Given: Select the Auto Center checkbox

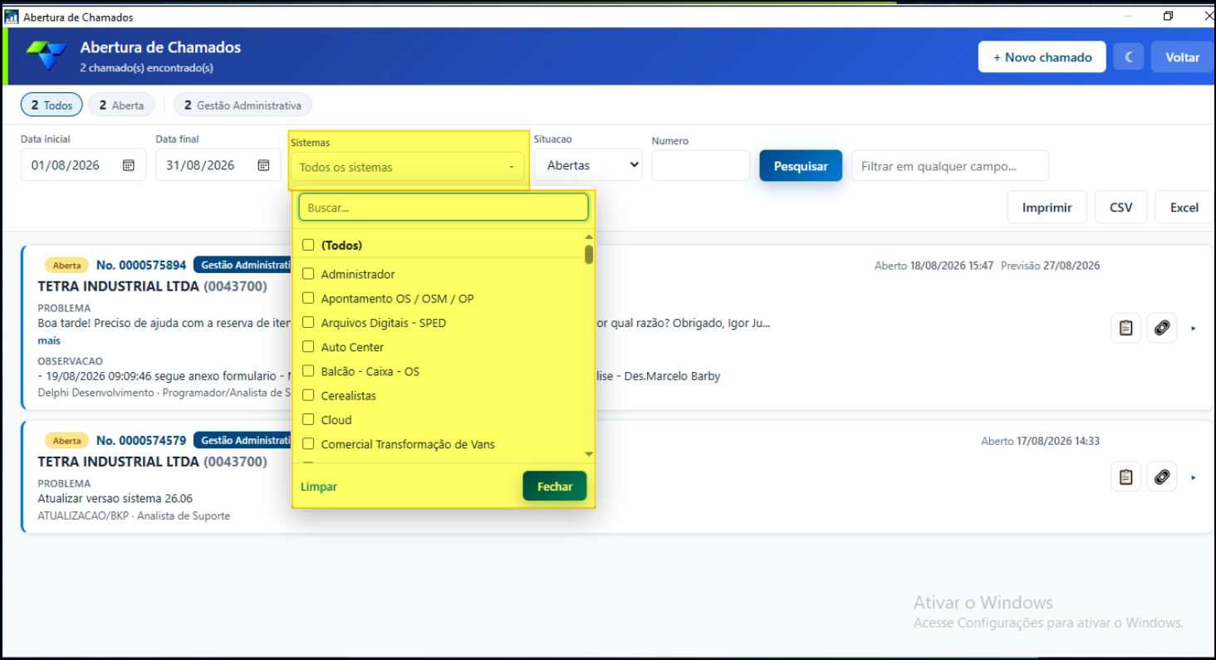Looking at the screenshot, I should [x=308, y=347].
